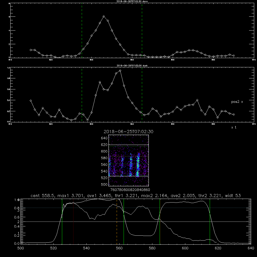Click the '600' x-axis label of bottom plot
This screenshot has width=257, height=257.
[185, 248]
